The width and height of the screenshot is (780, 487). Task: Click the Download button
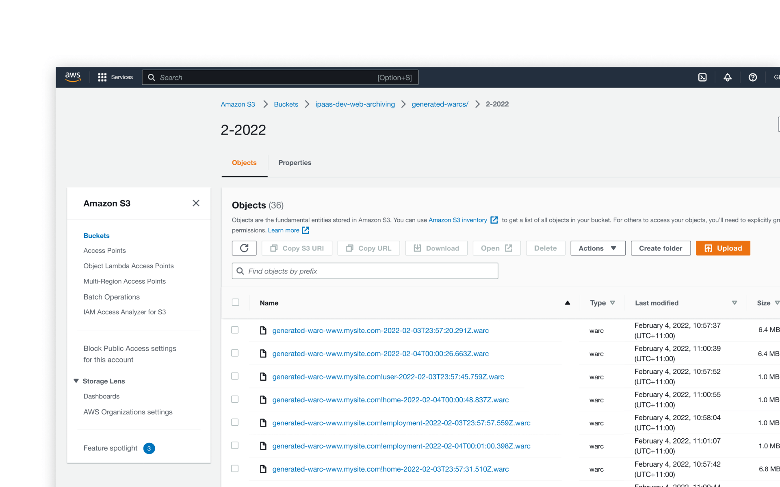pyautogui.click(x=436, y=248)
